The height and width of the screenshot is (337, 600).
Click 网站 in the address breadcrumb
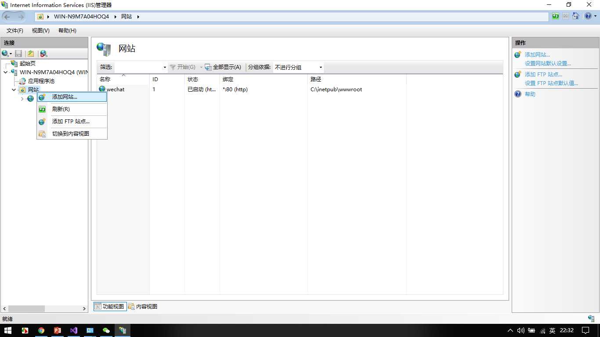pos(127,17)
